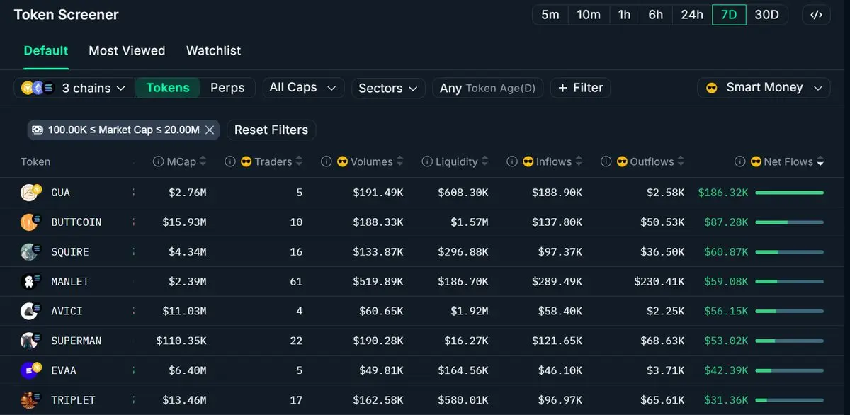This screenshot has width=850, height=415.
Task: Click the EVAA token logo icon
Action: click(30, 370)
